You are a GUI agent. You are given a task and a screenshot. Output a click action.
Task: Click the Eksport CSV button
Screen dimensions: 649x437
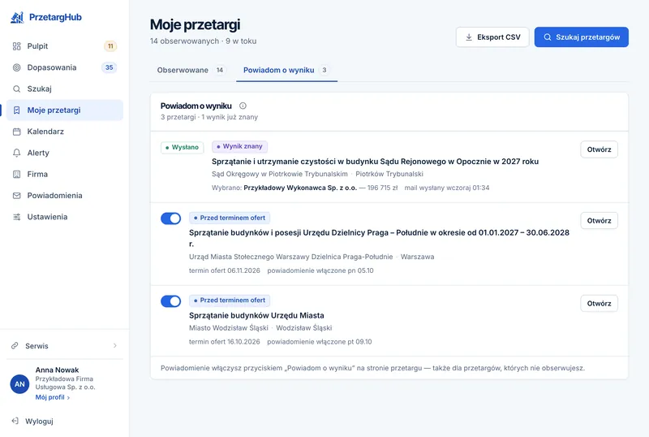(x=492, y=37)
